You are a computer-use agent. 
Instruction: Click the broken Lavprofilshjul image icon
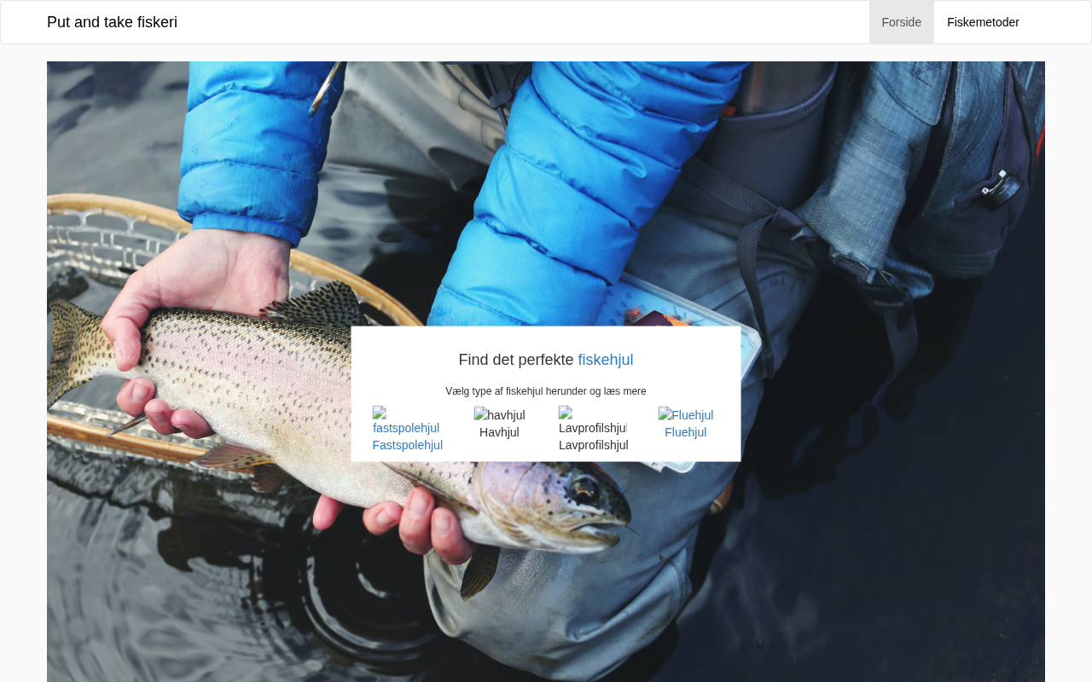[x=593, y=420]
